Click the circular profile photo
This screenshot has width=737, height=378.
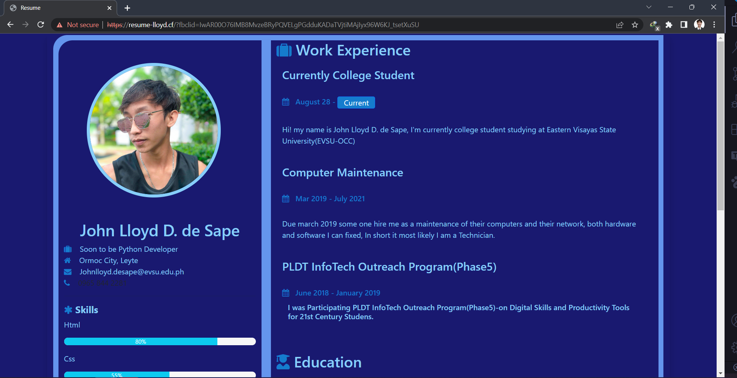154,130
